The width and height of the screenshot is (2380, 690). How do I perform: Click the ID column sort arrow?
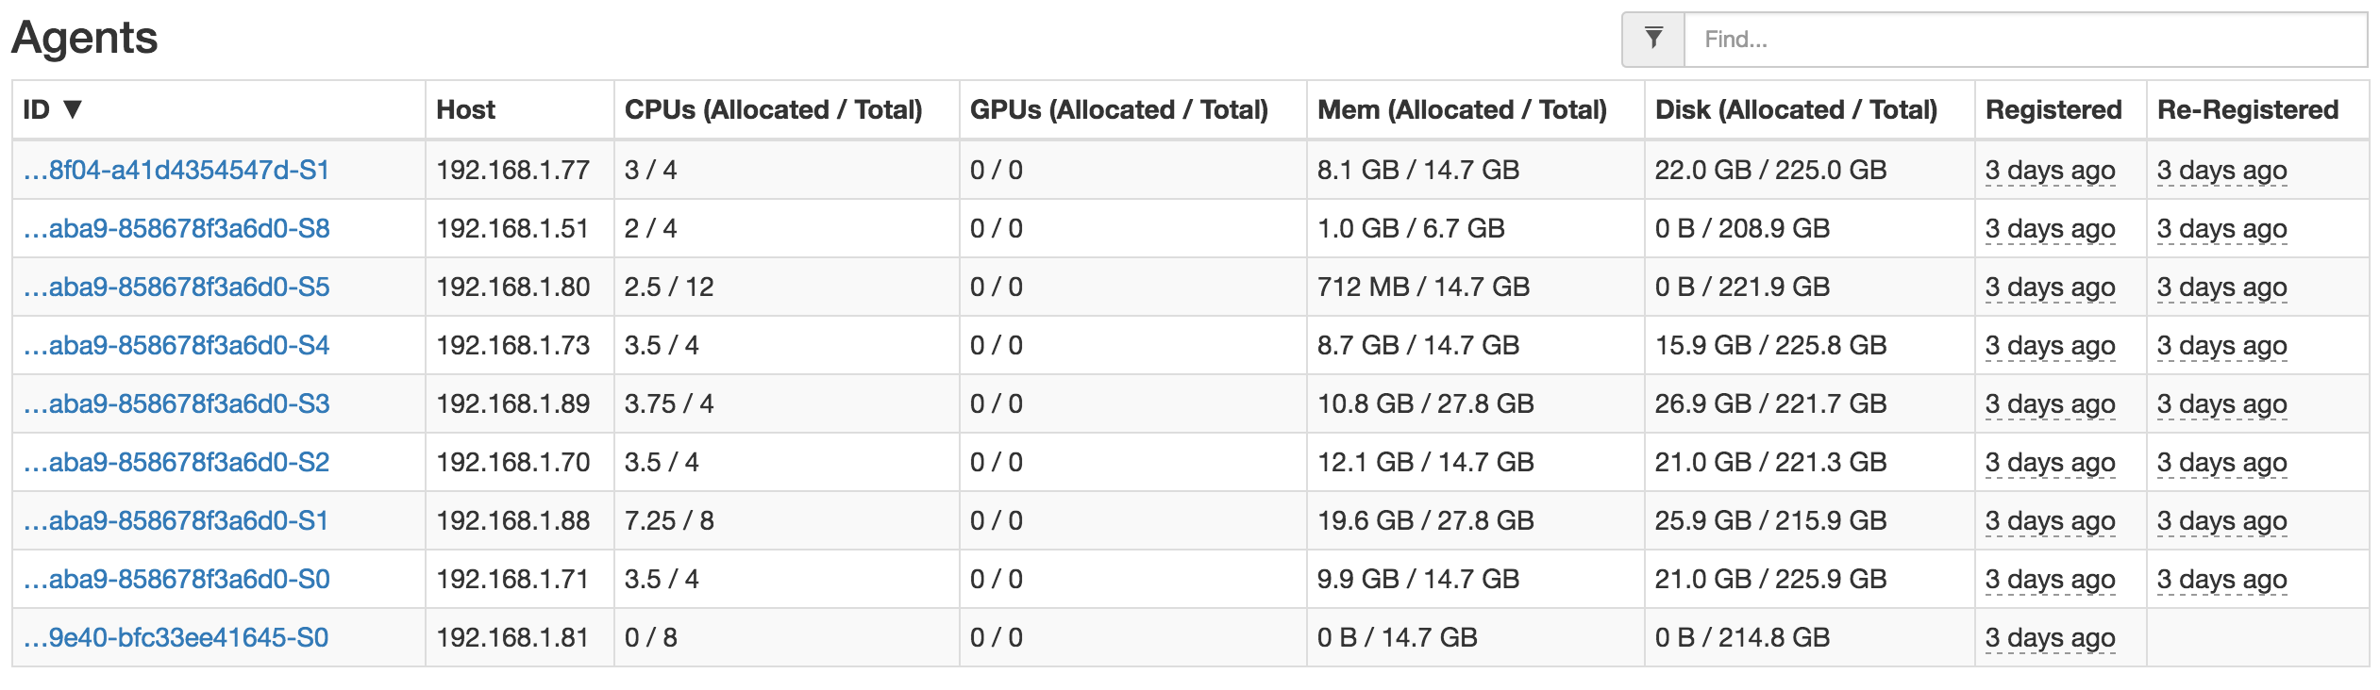[x=73, y=109]
